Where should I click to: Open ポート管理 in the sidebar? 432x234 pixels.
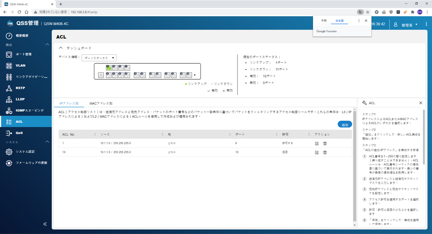[x=24, y=54]
